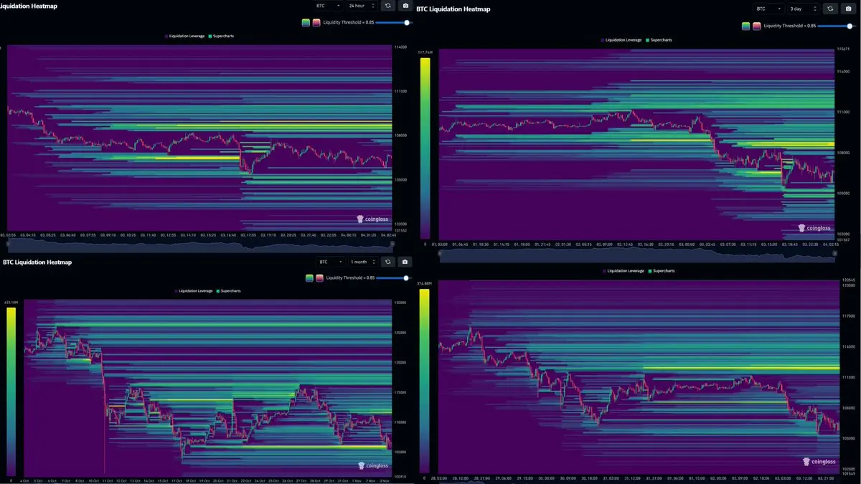861x484 pixels.
Task: Click Liquidity Threshold slider handle, 3 day panel
Action: (x=849, y=26)
